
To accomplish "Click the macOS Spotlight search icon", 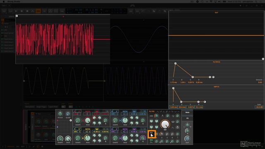I will coord(256,2).
